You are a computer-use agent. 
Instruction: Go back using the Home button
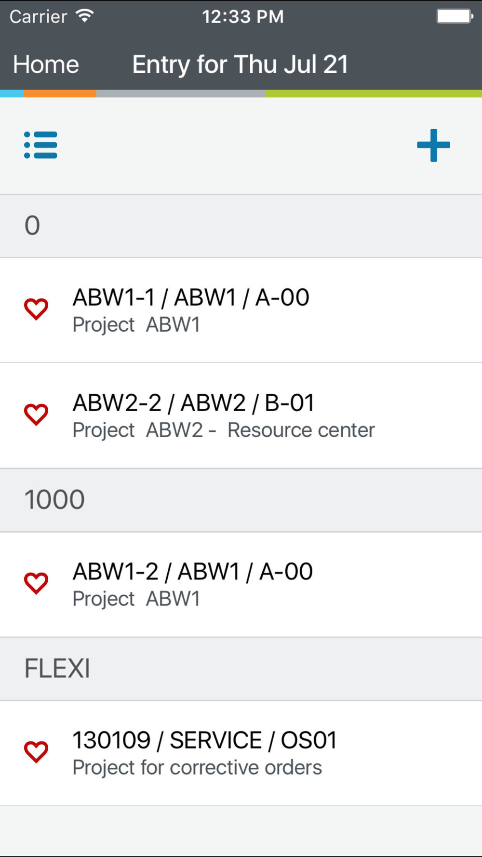point(46,64)
